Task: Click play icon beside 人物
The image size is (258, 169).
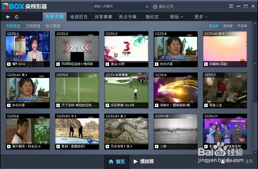Action: (157, 146)
